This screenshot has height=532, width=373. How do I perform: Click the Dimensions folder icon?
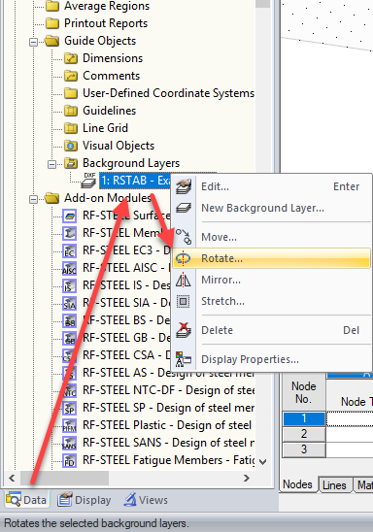(x=71, y=58)
